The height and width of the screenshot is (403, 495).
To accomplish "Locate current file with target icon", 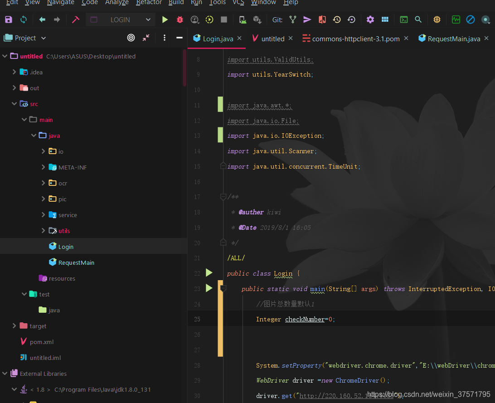I will (131, 38).
